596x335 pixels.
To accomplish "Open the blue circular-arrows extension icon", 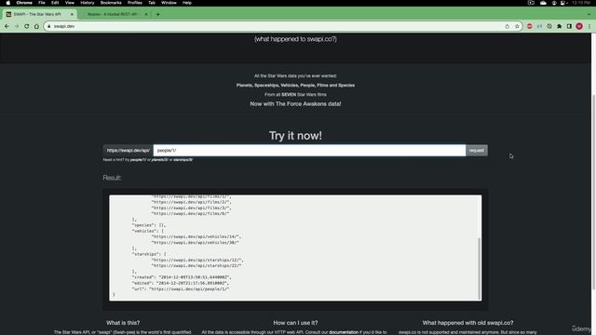I will coord(539,26).
